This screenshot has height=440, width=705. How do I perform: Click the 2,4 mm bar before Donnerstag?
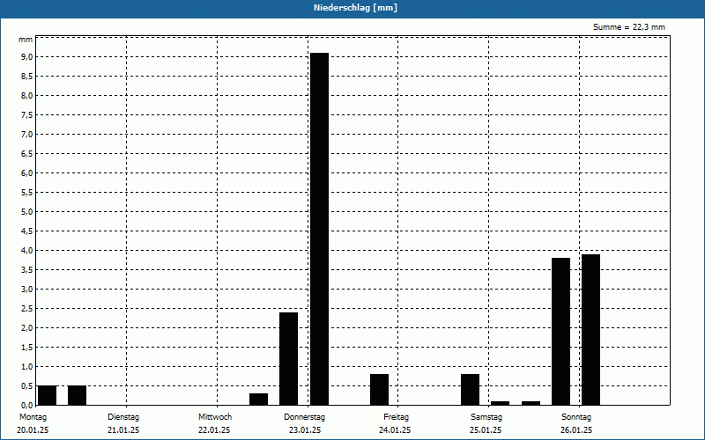click(x=289, y=359)
